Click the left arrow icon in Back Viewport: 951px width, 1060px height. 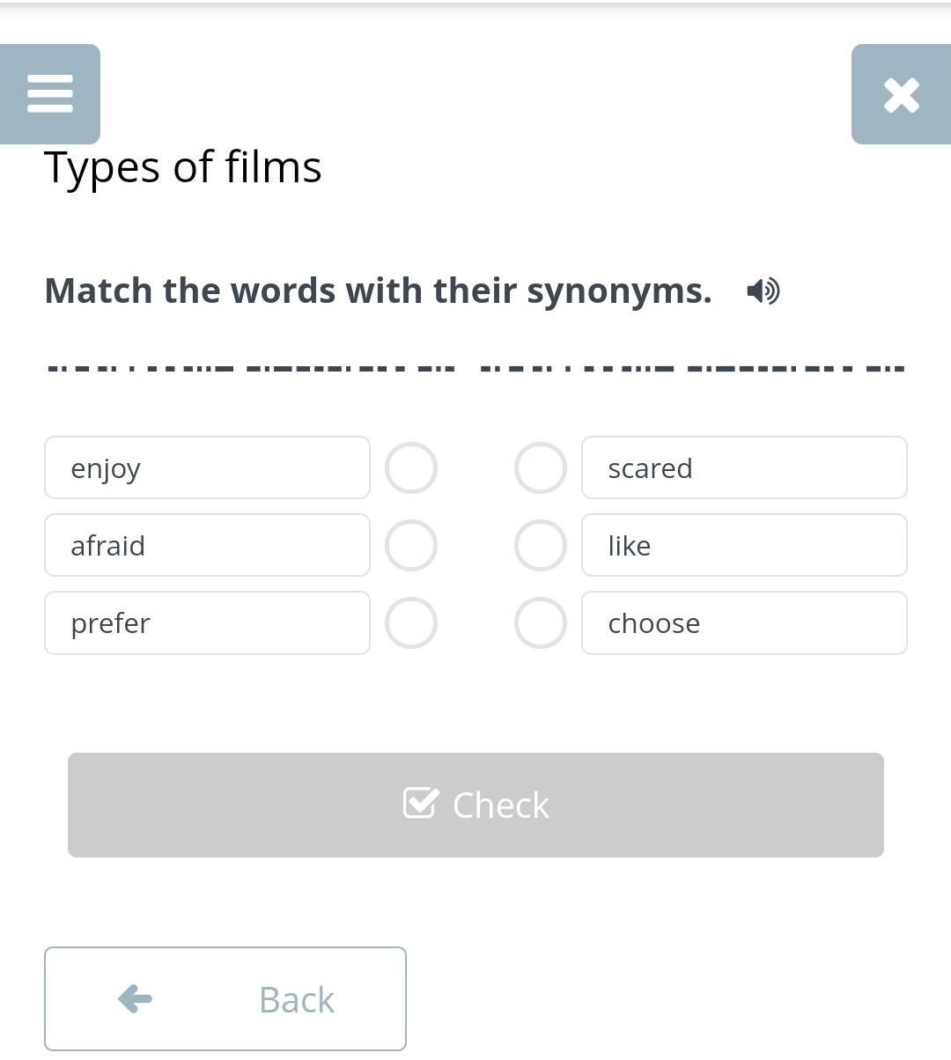tap(135, 998)
